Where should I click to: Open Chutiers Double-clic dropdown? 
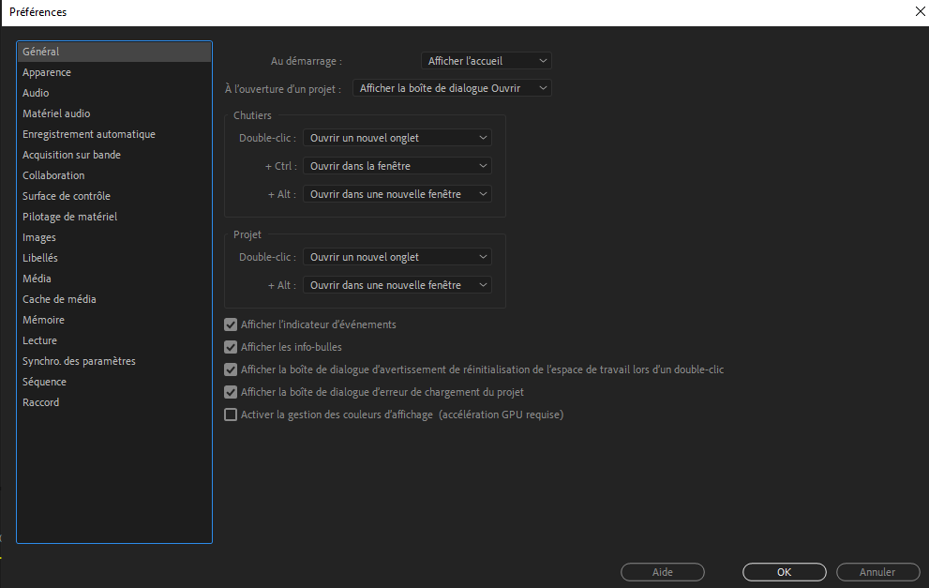[397, 138]
